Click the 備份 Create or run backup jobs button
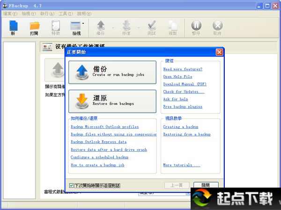Image resolution: width=281 pixels, height=210 pixels. 112,72
